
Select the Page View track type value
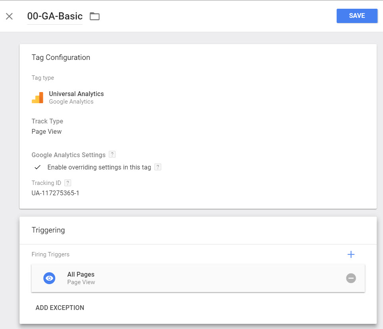coord(46,131)
